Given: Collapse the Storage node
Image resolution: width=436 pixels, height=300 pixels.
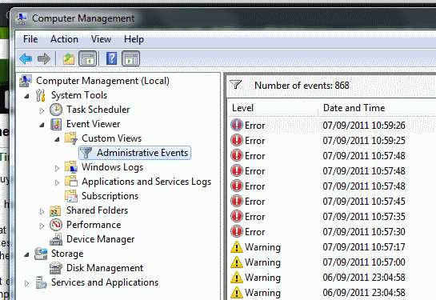Looking at the screenshot, I should [26, 254].
